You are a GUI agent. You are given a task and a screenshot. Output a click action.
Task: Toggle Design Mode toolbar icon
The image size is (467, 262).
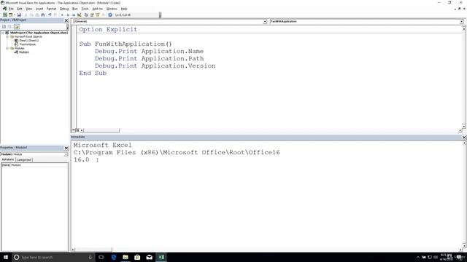pos(80,15)
